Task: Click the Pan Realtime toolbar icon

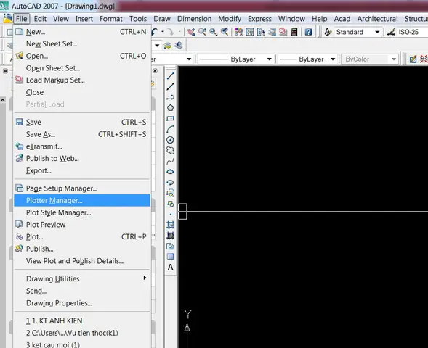Action: [191, 32]
